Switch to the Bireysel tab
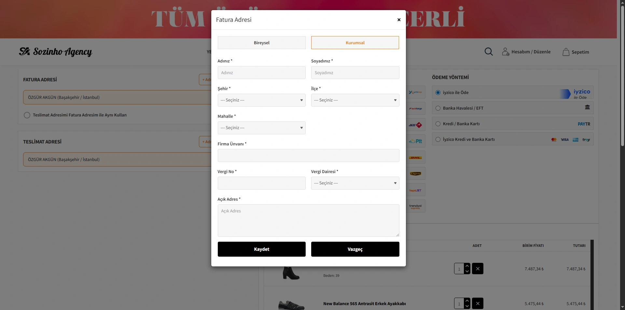The width and height of the screenshot is (625, 310). [x=261, y=43]
